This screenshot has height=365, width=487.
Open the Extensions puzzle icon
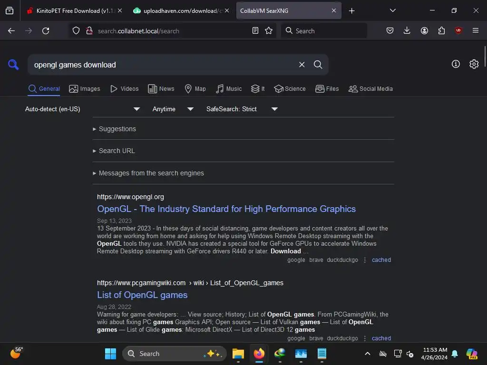[441, 30]
